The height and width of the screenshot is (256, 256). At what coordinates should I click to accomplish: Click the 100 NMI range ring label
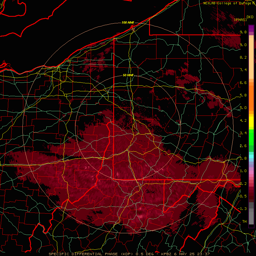click(128, 22)
